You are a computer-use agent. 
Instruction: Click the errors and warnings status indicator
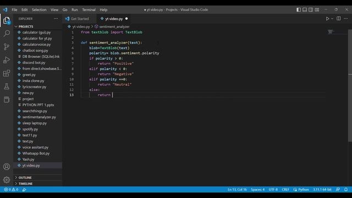coord(11,189)
